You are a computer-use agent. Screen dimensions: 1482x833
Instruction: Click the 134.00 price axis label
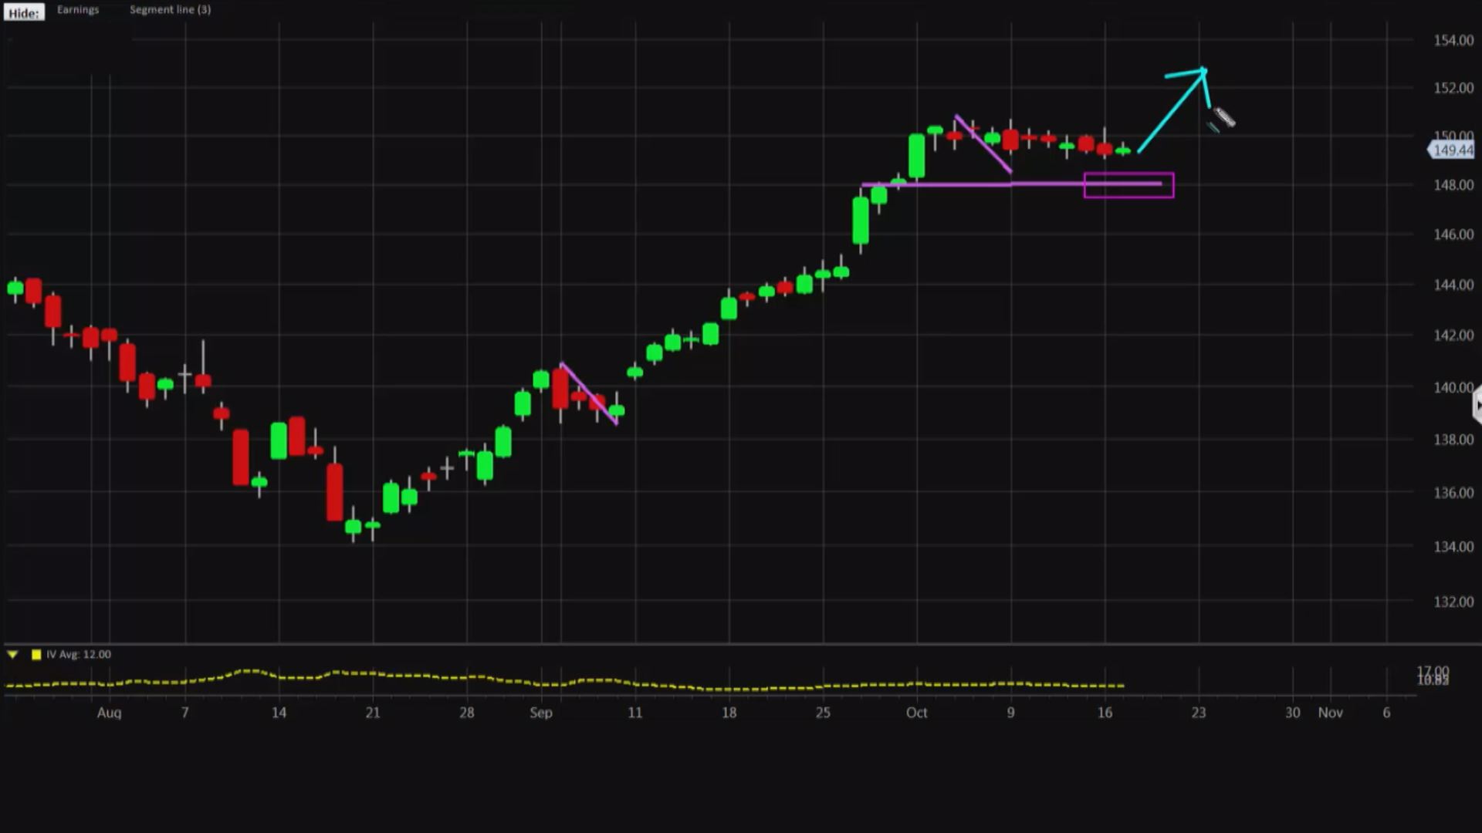click(x=1453, y=547)
